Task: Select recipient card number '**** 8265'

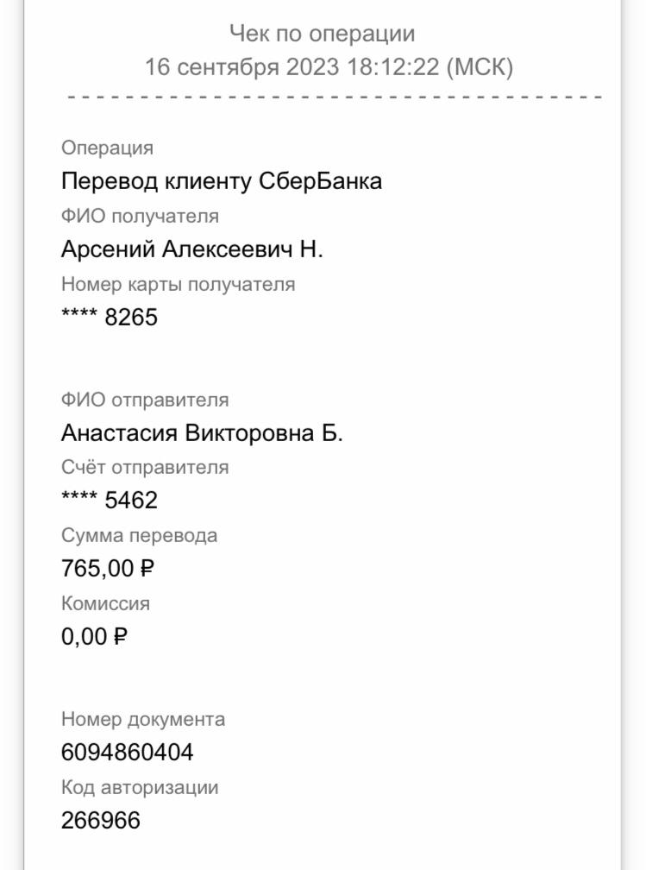Action: (110, 318)
